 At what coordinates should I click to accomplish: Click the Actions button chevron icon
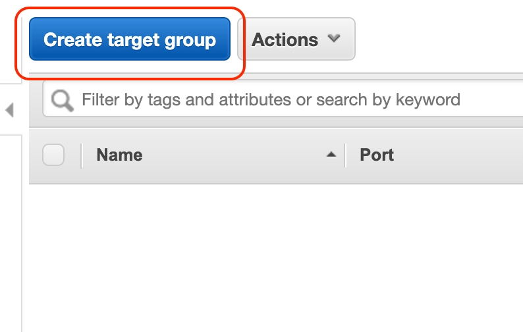coord(334,39)
